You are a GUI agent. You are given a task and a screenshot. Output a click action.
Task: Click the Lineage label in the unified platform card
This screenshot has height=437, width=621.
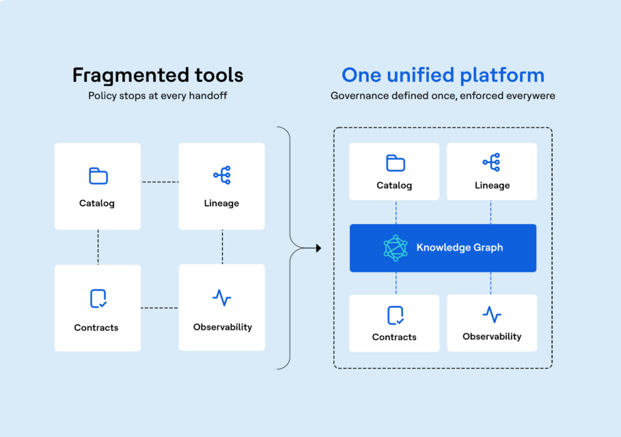coord(493,185)
